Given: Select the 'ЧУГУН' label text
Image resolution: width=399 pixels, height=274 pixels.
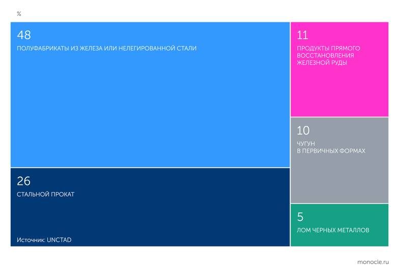Looking at the screenshot, I should coord(307,144).
